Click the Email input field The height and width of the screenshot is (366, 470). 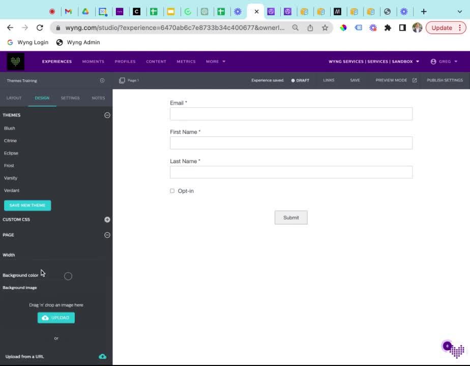pos(291,114)
